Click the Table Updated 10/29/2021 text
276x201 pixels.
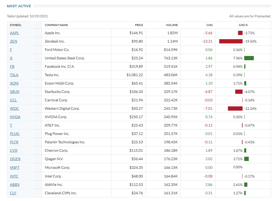(x=28, y=16)
